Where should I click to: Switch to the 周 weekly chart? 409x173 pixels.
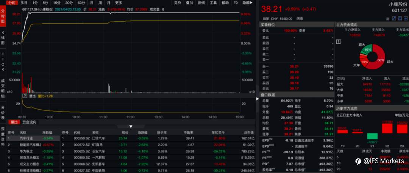[100, 3]
